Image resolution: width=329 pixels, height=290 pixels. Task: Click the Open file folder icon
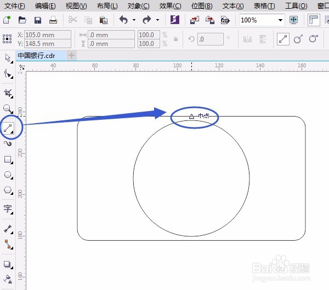pos(22,20)
